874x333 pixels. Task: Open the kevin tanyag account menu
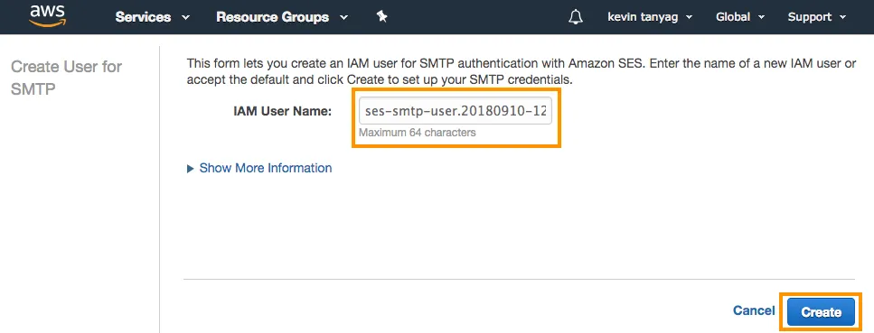pyautogui.click(x=650, y=17)
